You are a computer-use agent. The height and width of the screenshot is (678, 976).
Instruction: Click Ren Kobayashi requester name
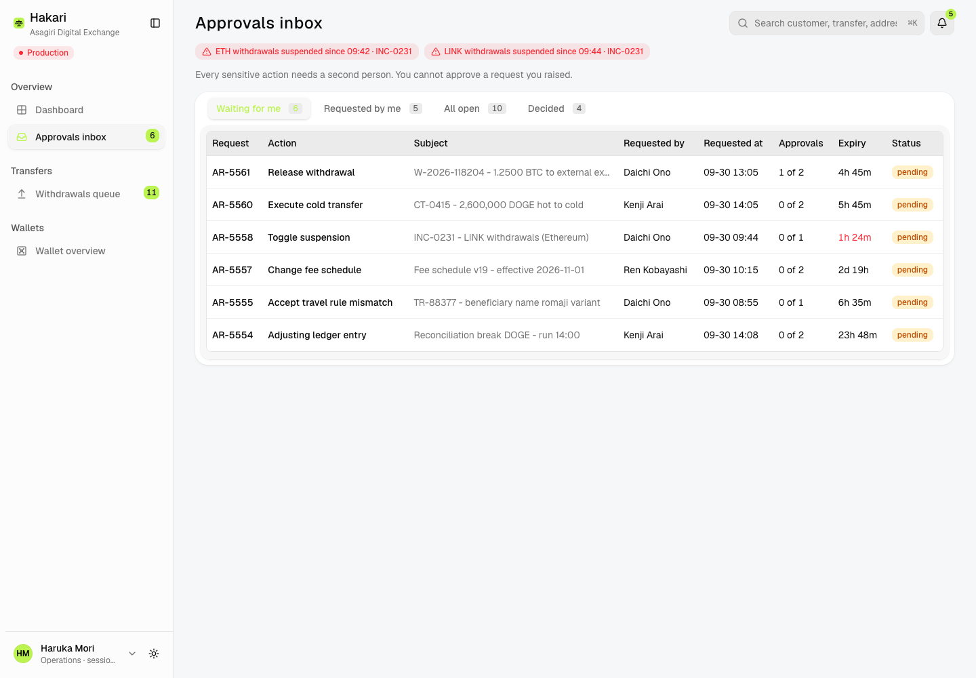[x=655, y=270]
